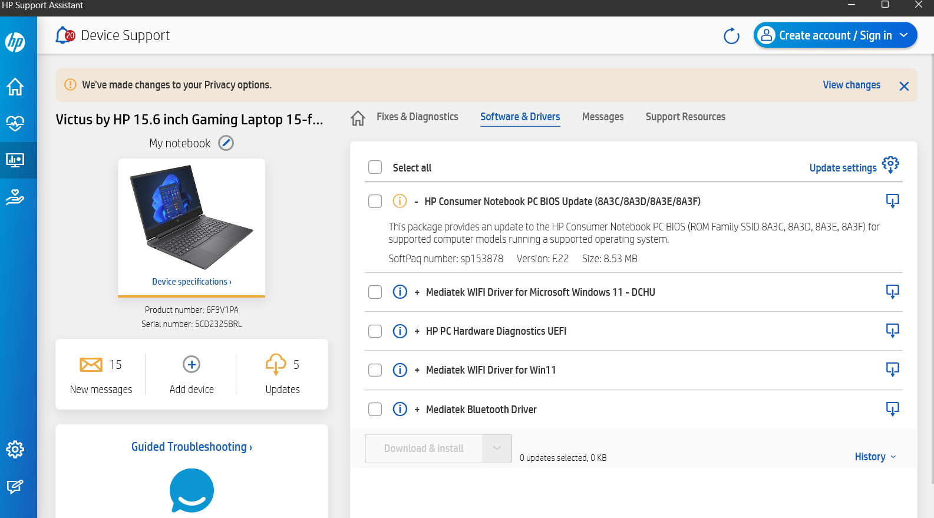Download the Mediatek Bluetooth Driver icon
Image resolution: width=934 pixels, height=518 pixels.
coord(893,409)
